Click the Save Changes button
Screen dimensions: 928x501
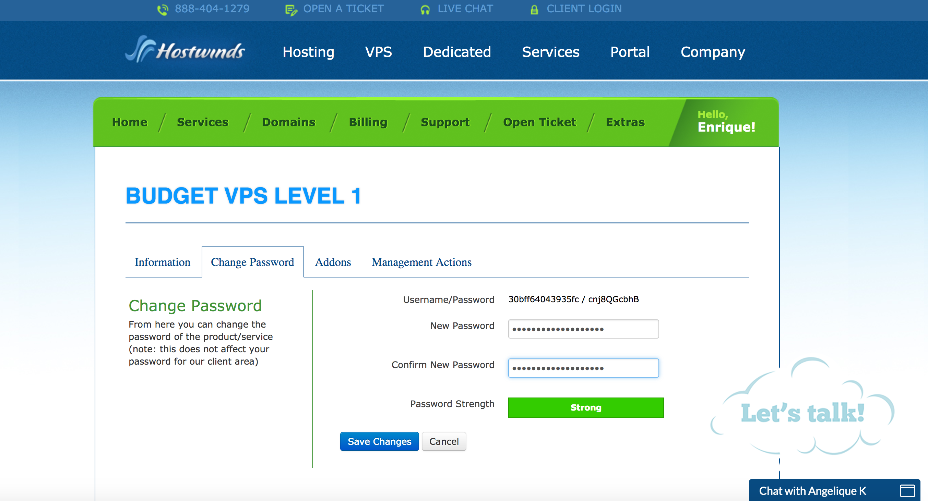coord(379,441)
